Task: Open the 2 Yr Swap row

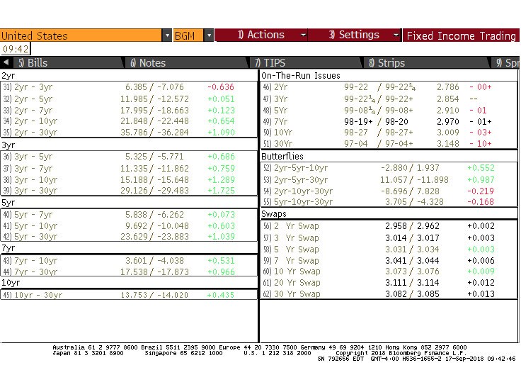Action: pos(389,226)
